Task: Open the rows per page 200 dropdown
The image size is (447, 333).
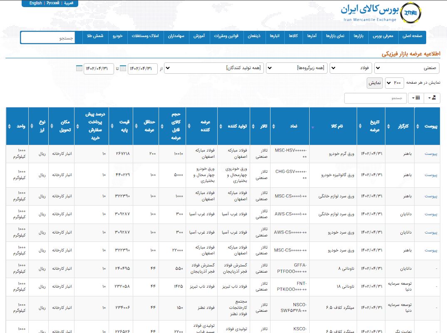Action: pos(394,83)
